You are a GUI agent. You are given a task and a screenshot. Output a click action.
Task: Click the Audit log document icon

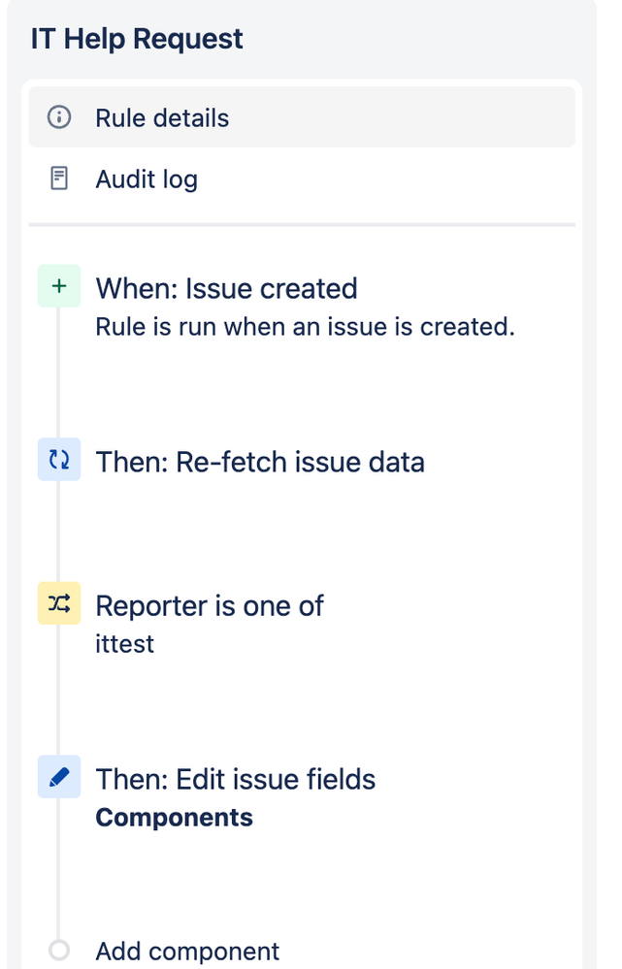[59, 178]
